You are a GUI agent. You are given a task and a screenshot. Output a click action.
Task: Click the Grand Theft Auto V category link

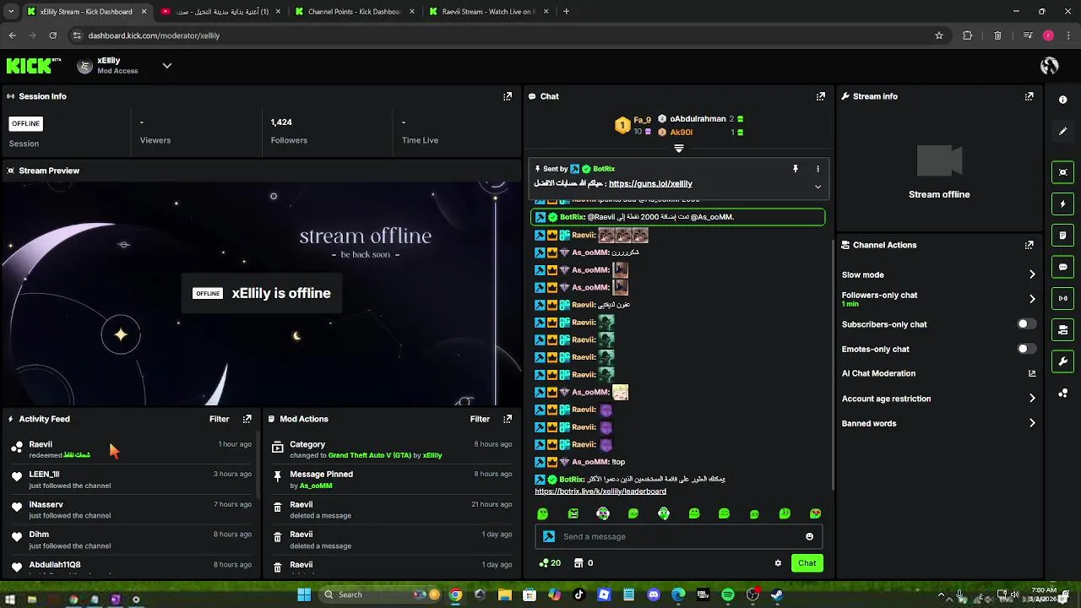369,455
